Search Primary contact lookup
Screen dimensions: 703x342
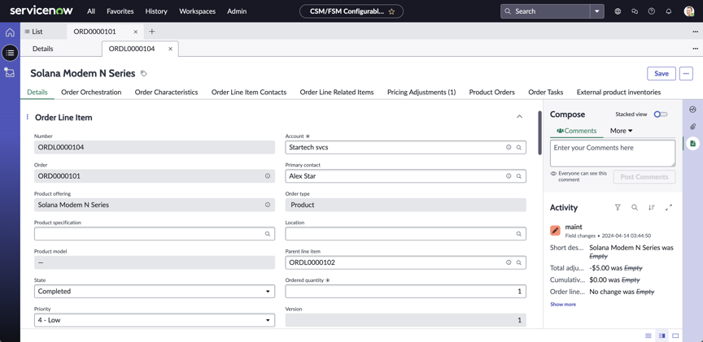519,176
